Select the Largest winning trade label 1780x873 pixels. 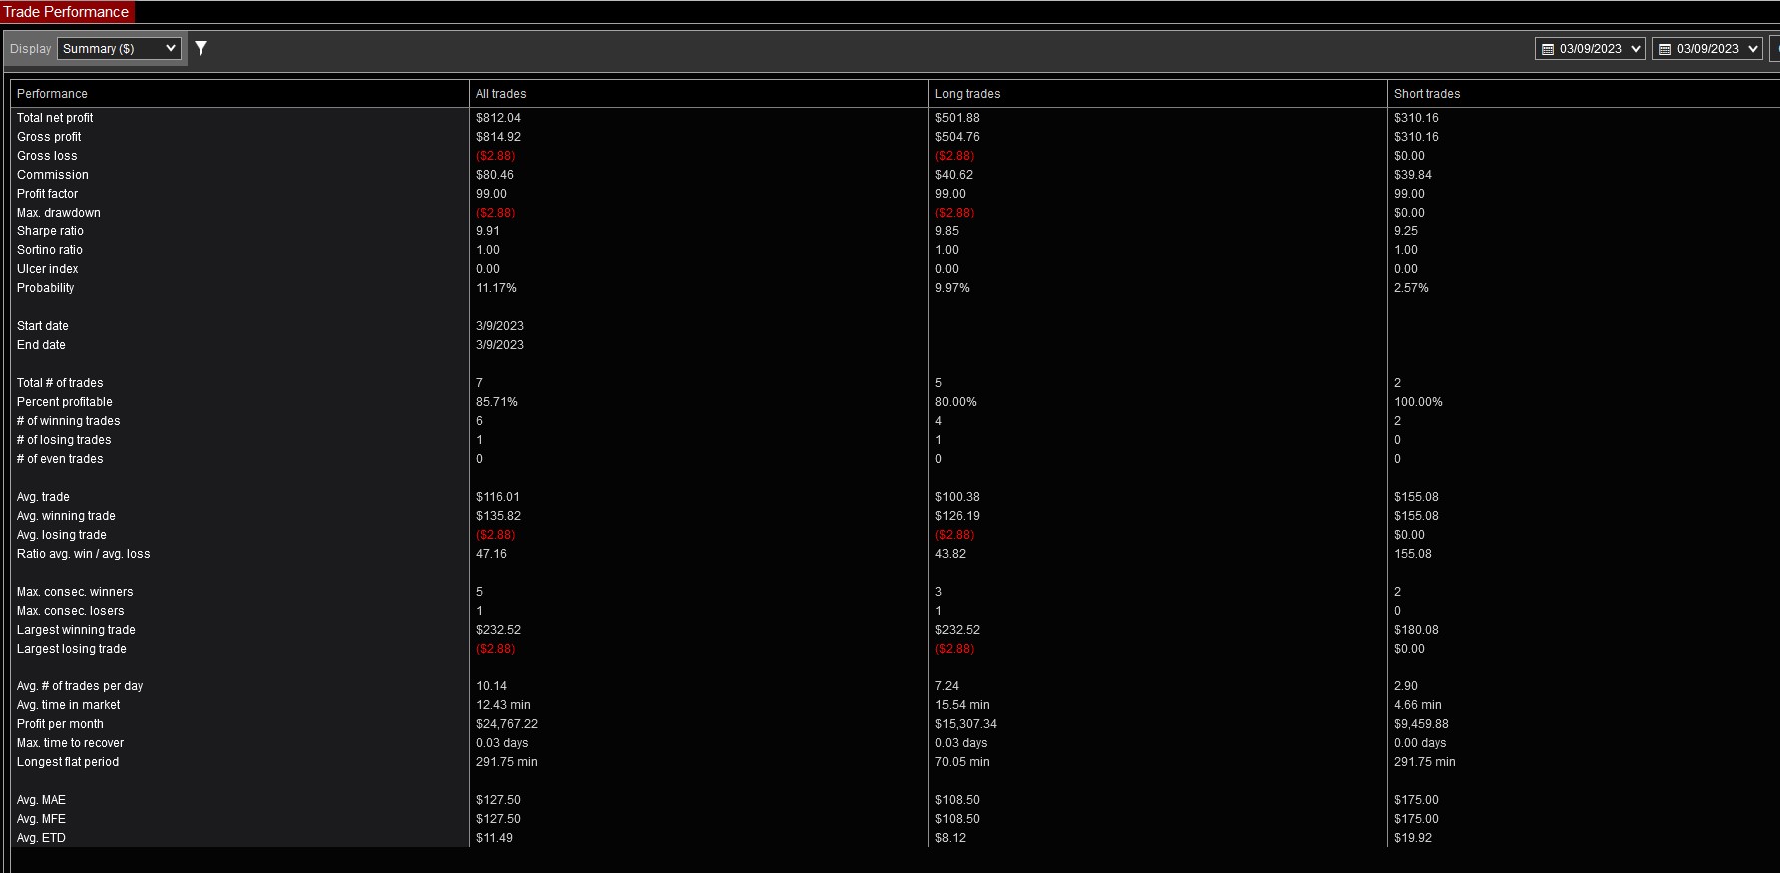(76, 630)
